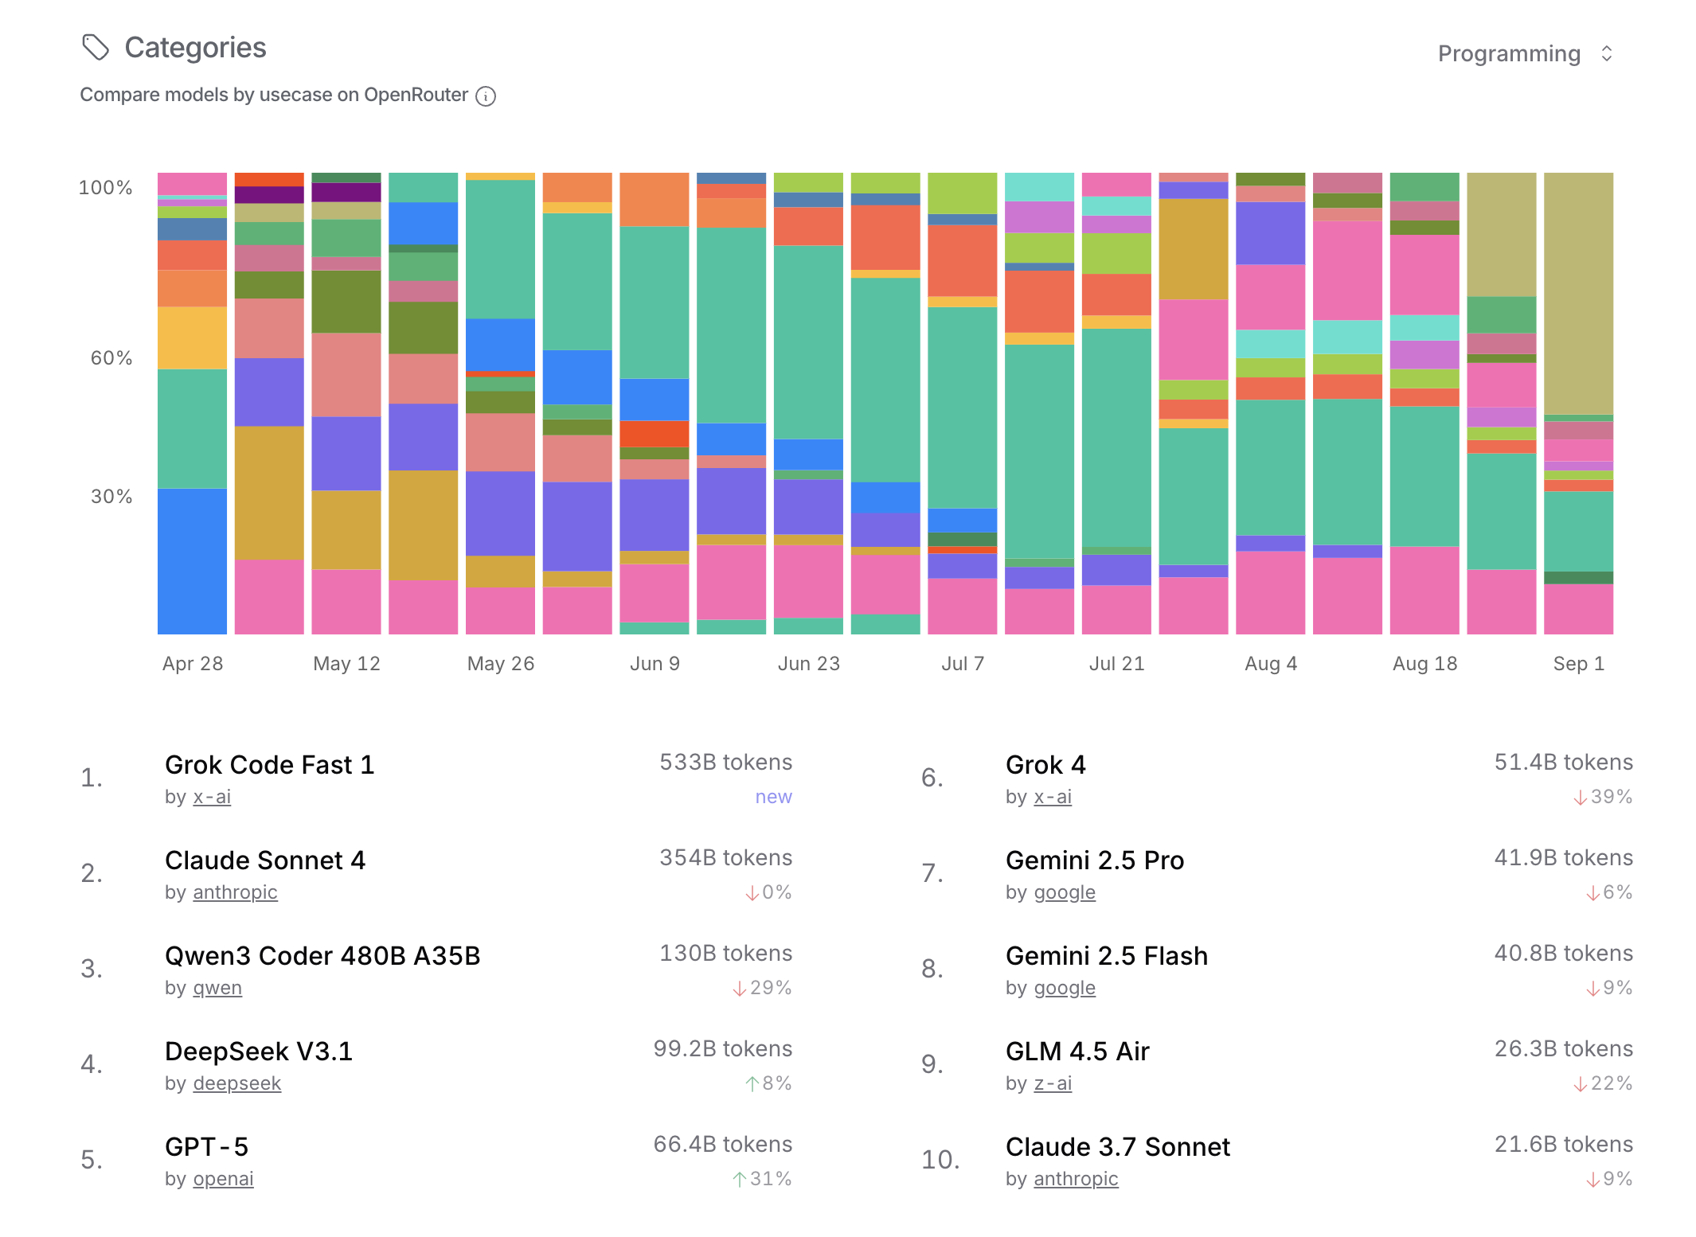Open the GLM 4.5 Air model

(1077, 1052)
